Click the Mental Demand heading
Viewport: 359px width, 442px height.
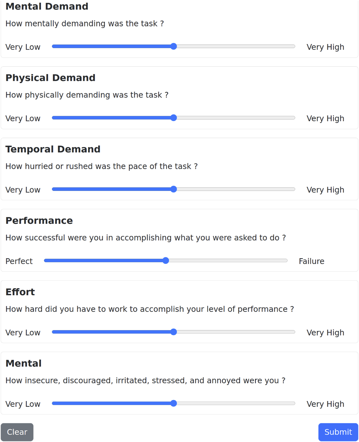click(47, 6)
